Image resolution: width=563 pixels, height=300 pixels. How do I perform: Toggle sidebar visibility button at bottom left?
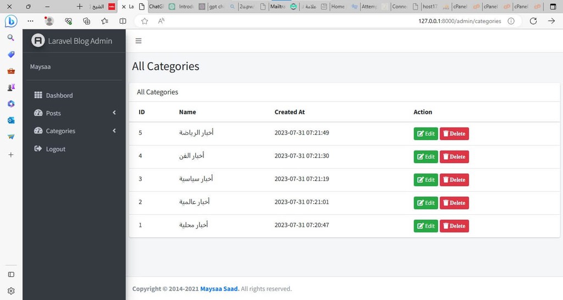pos(11,275)
